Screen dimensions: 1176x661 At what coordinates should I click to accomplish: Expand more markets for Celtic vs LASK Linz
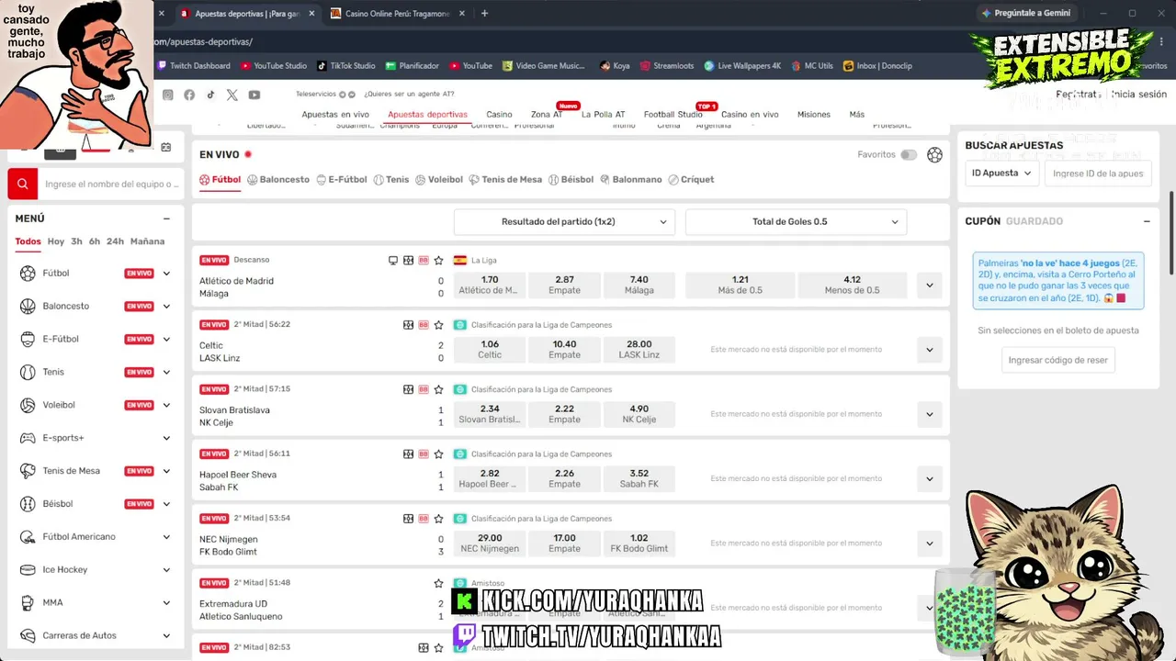[930, 350]
